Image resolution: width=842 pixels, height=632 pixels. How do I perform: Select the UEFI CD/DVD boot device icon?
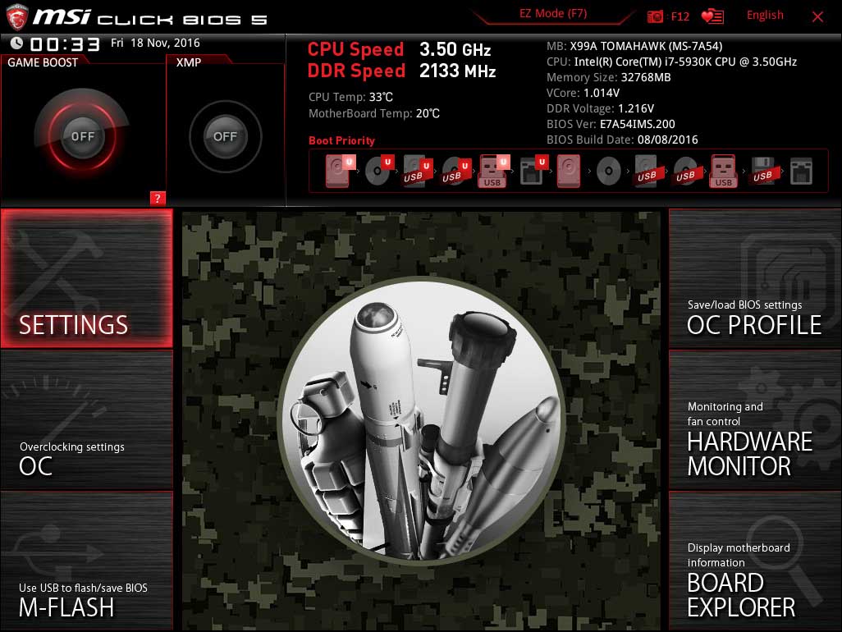pos(378,171)
